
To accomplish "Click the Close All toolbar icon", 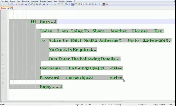I will coord(19,4).
